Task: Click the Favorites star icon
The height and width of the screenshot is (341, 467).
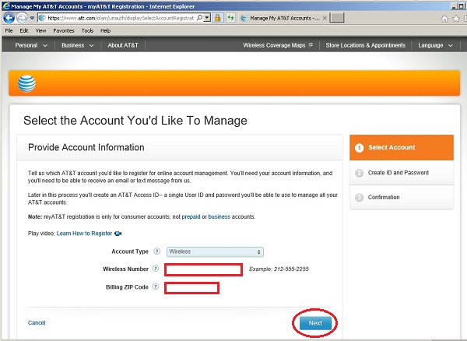Action: point(455,19)
